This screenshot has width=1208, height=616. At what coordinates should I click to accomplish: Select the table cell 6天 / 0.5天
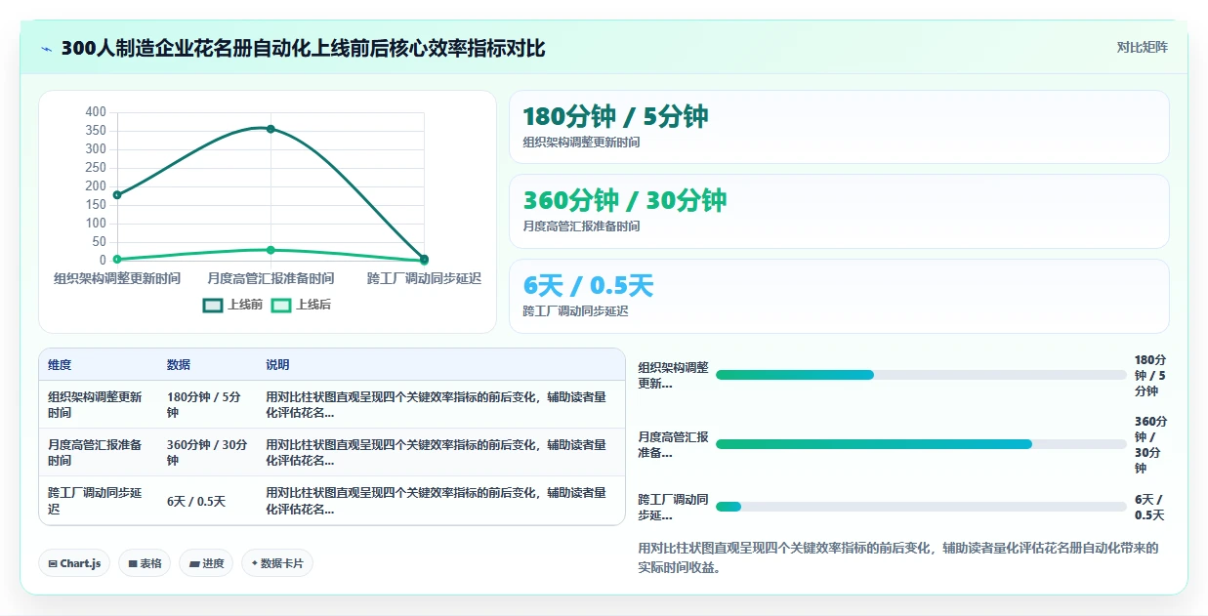click(x=207, y=501)
